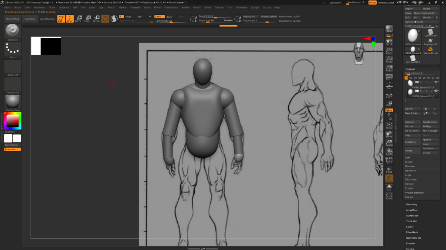Image resolution: width=446 pixels, height=250 pixels.
Task: Activate the Edit mode icon
Action: [61, 19]
